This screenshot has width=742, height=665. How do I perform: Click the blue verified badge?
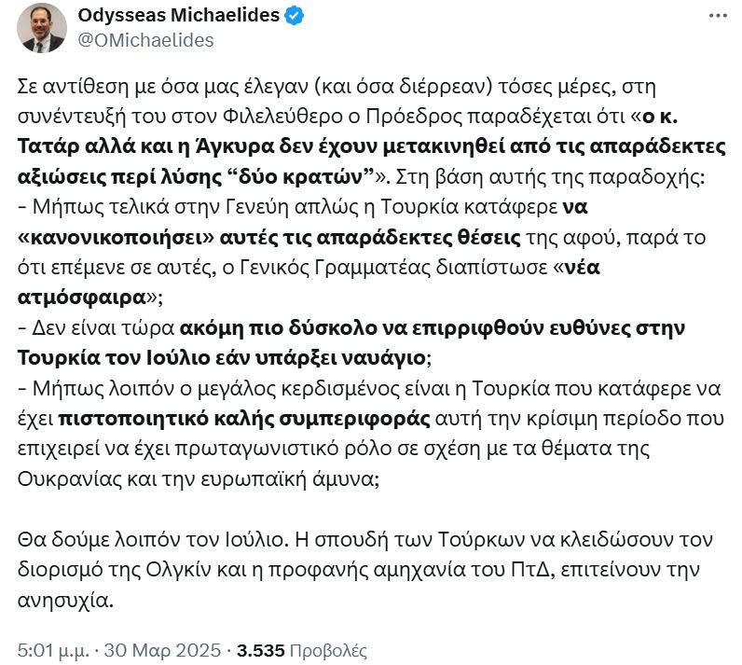pos(294,16)
